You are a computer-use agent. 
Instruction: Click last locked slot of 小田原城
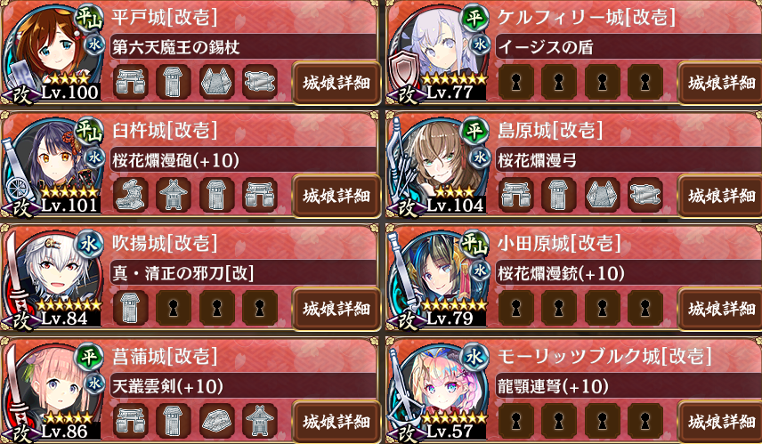point(644,308)
